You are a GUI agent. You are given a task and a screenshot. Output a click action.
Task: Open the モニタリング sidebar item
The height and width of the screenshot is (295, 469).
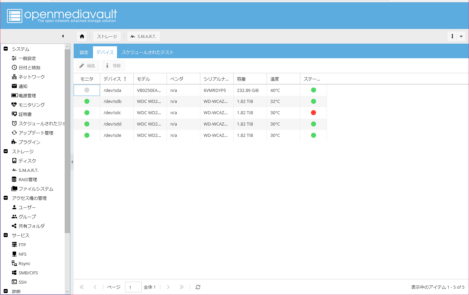(x=31, y=105)
